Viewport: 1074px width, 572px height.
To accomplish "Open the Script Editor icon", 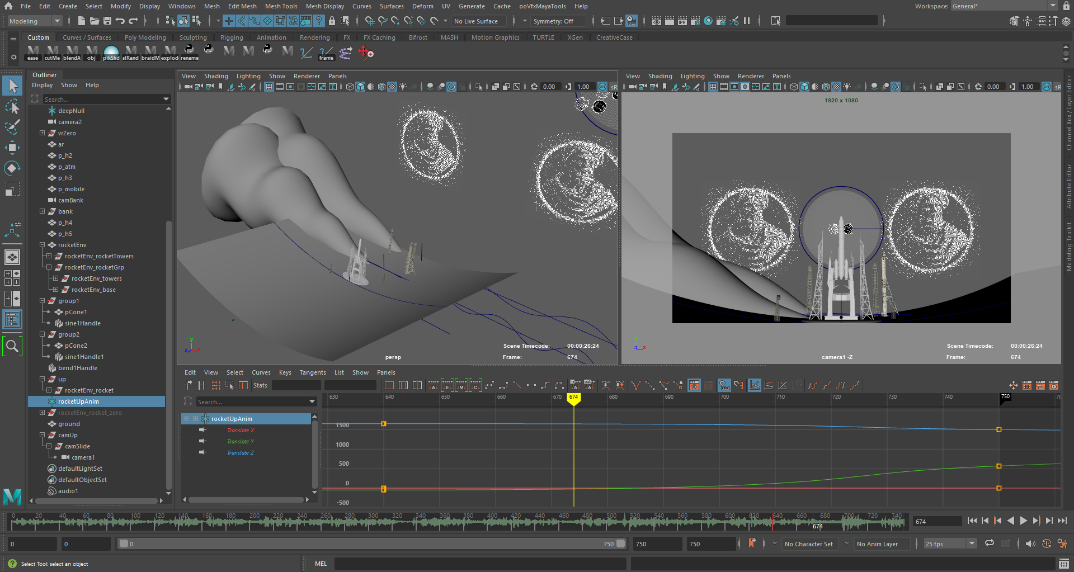I will tap(1064, 564).
